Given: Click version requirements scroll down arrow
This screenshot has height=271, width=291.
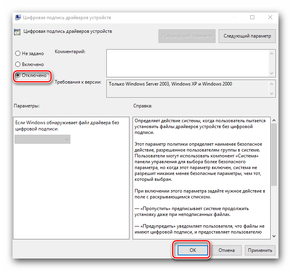Looking at the screenshot, I should point(271,94).
